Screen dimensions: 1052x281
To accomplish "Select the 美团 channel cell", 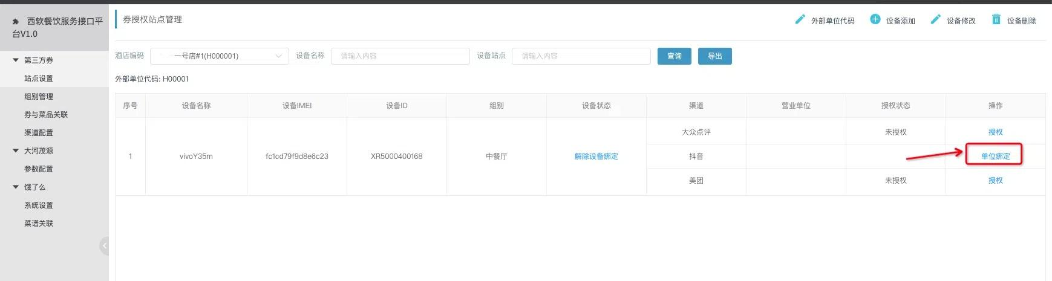I will pos(696,180).
